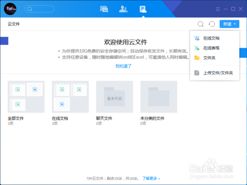Click the upload icon in menu
The height and width of the screenshot is (185, 247).
click(x=197, y=73)
